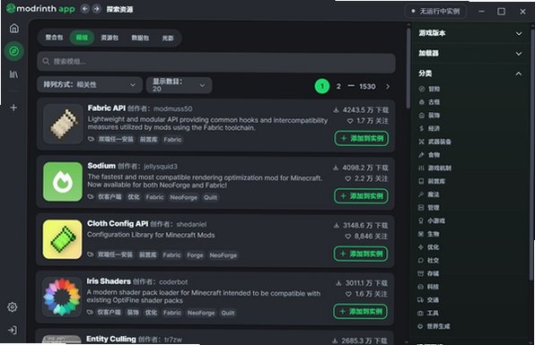Go back with the left arrow button
This screenshot has height=345, width=535.
pyautogui.click(x=85, y=9)
